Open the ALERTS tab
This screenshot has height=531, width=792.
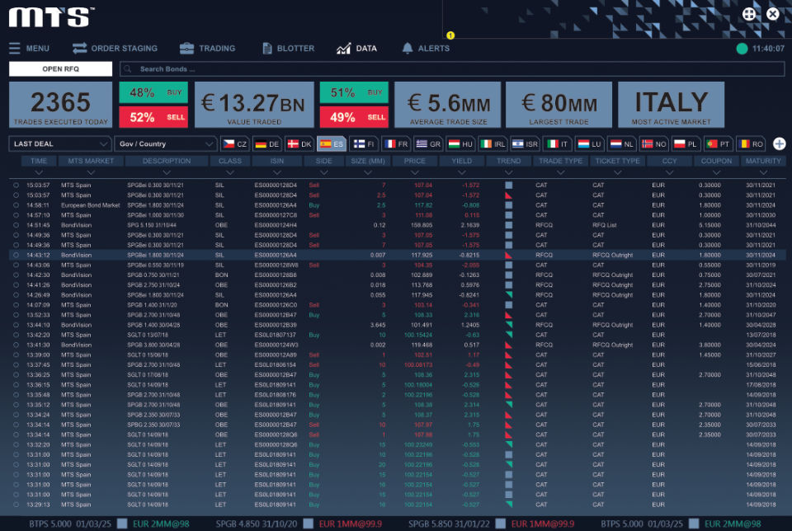(x=426, y=49)
